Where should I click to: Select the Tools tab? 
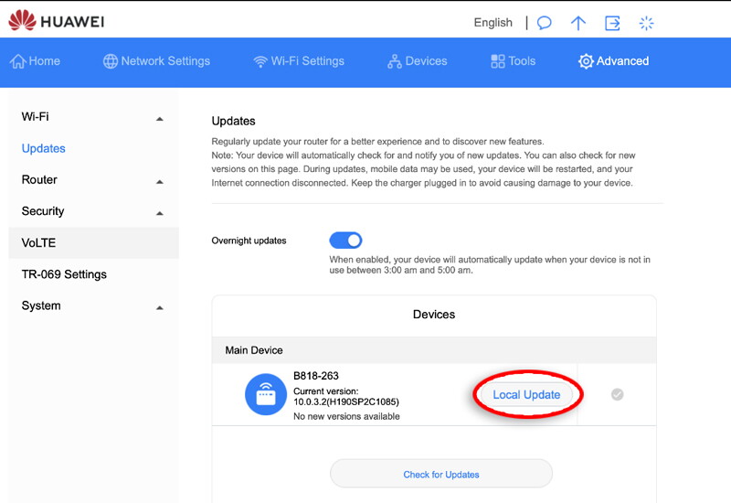click(x=513, y=61)
